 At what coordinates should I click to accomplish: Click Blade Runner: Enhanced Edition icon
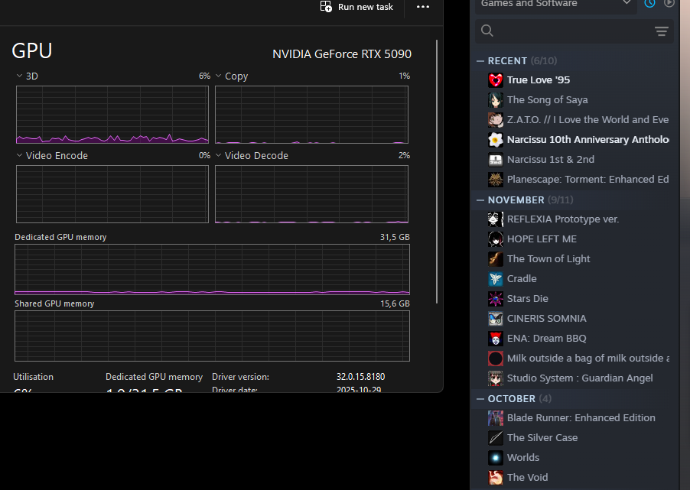[x=496, y=418]
